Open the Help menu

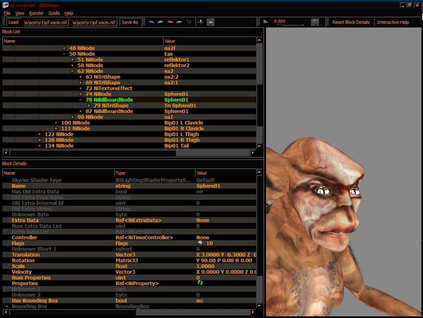click(x=69, y=13)
